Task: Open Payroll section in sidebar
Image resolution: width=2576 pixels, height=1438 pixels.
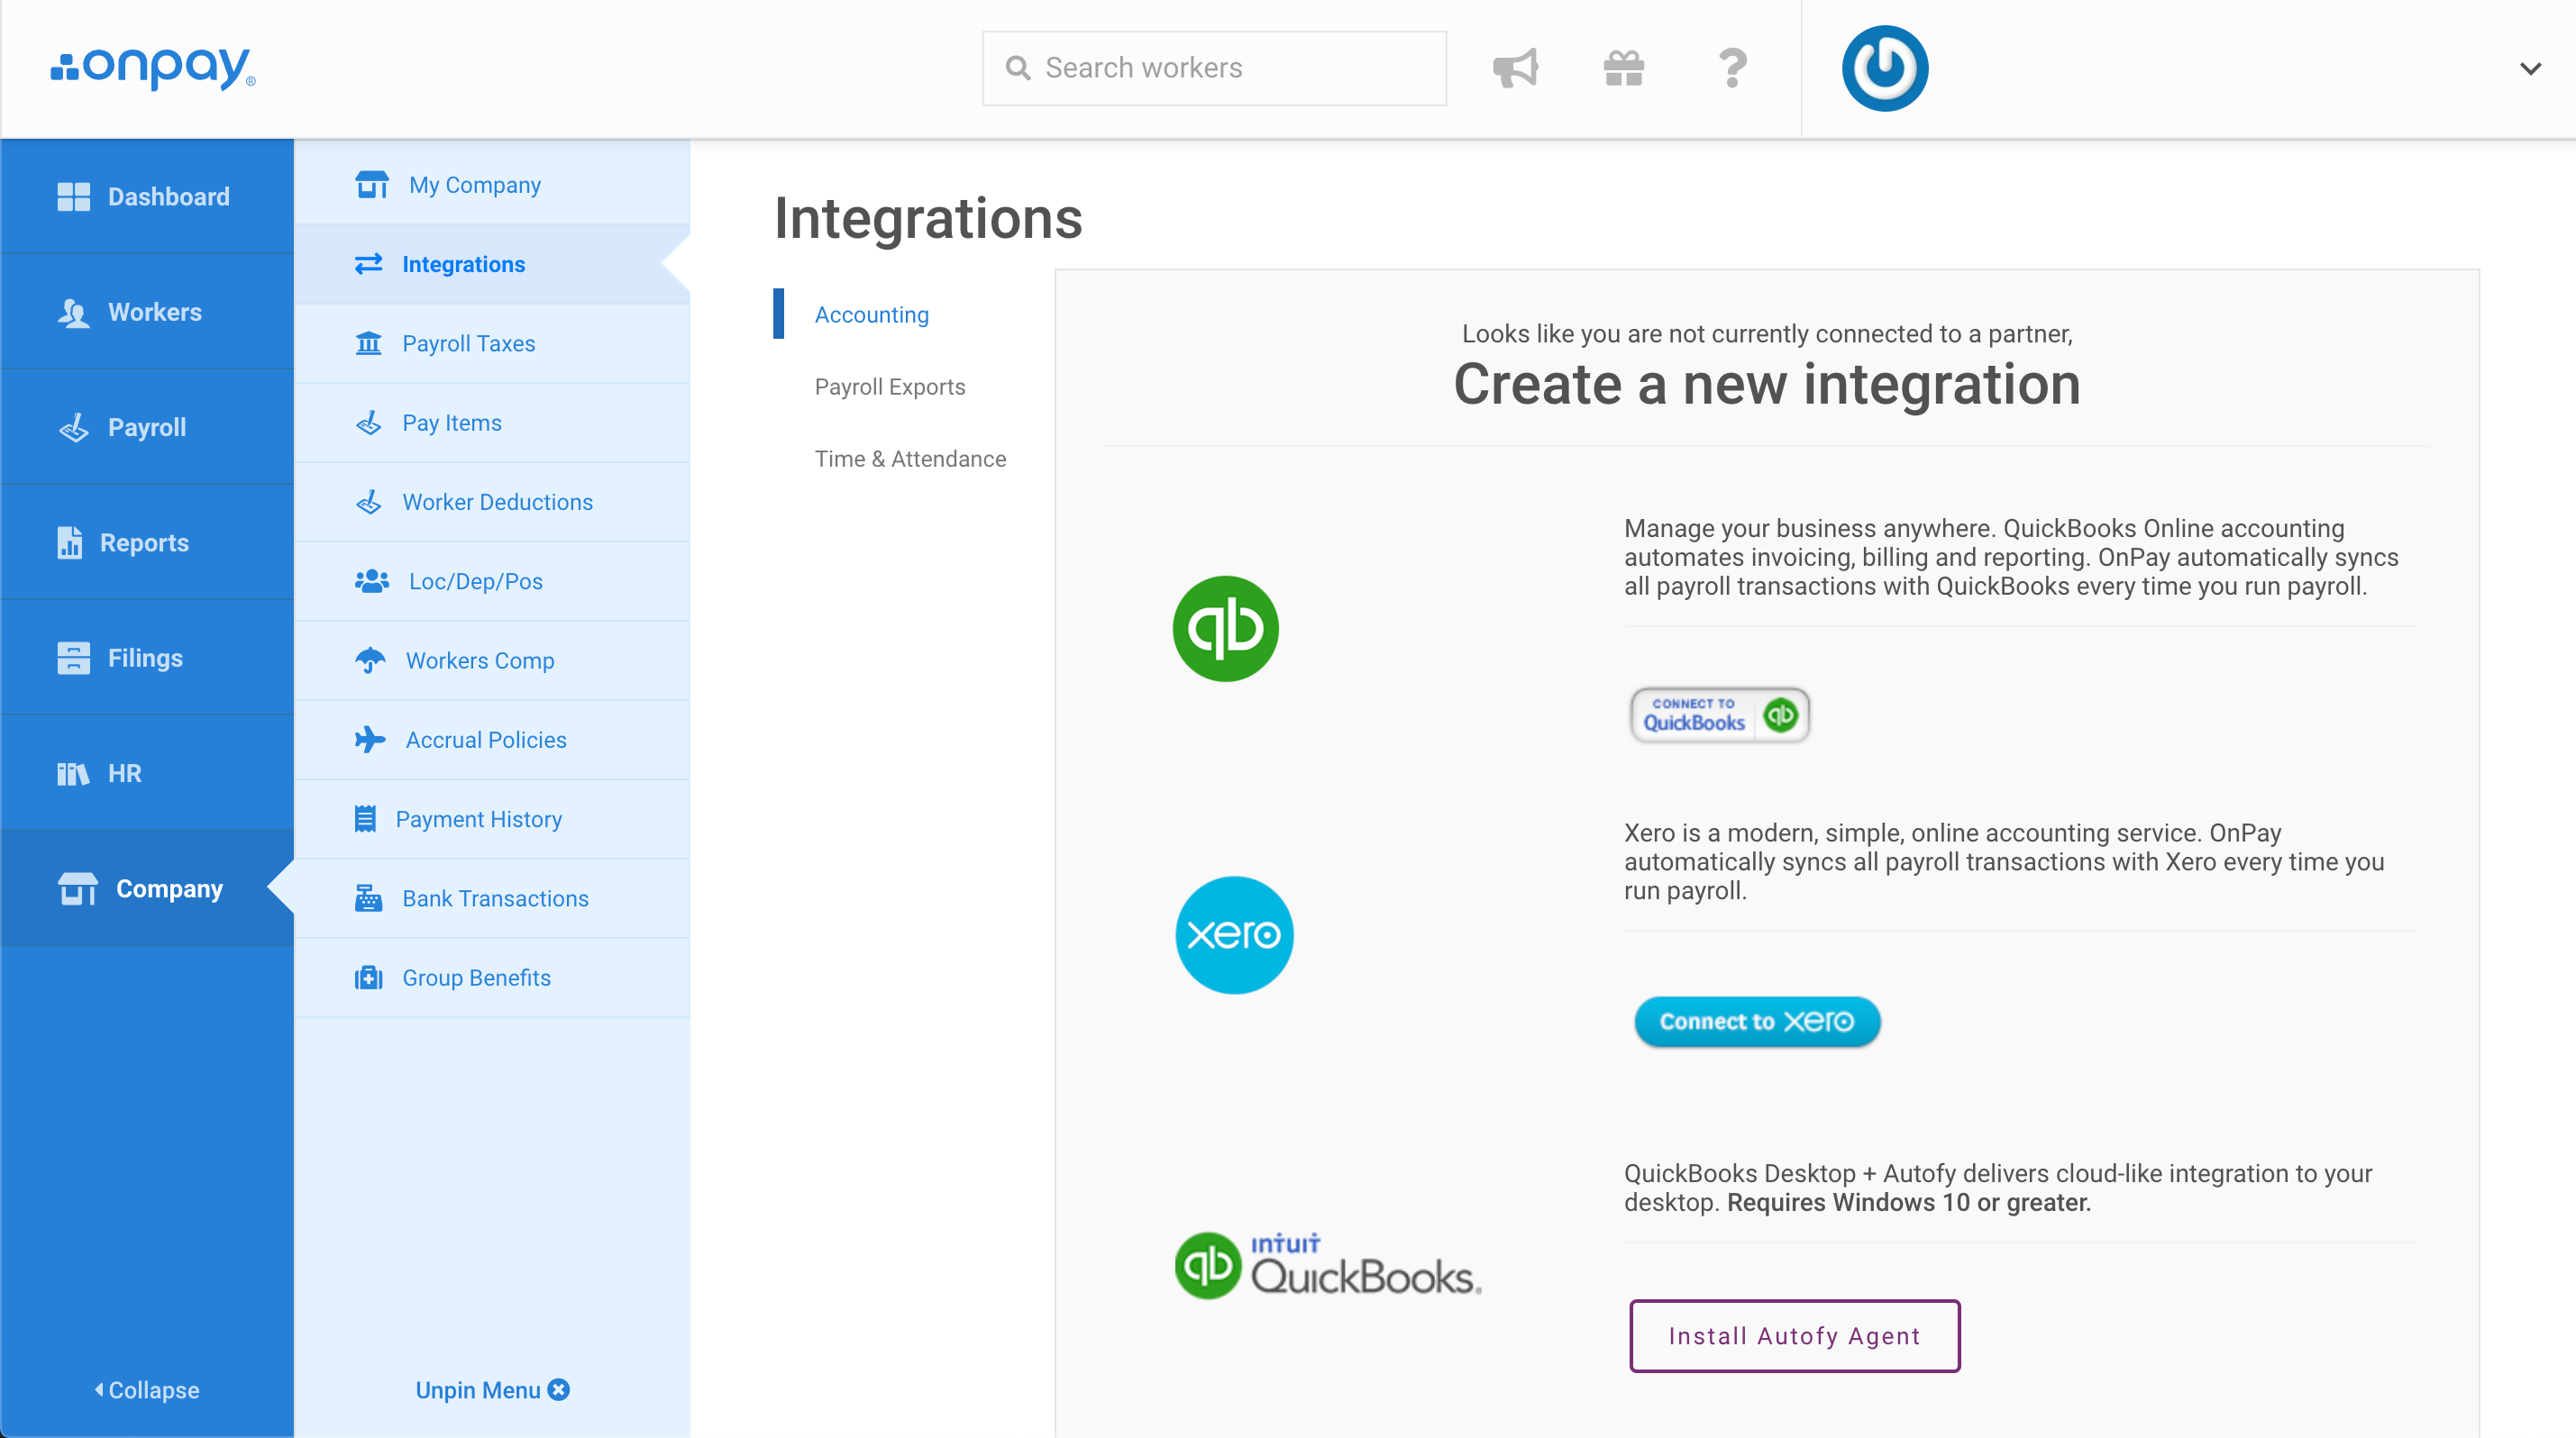Action: [147, 427]
